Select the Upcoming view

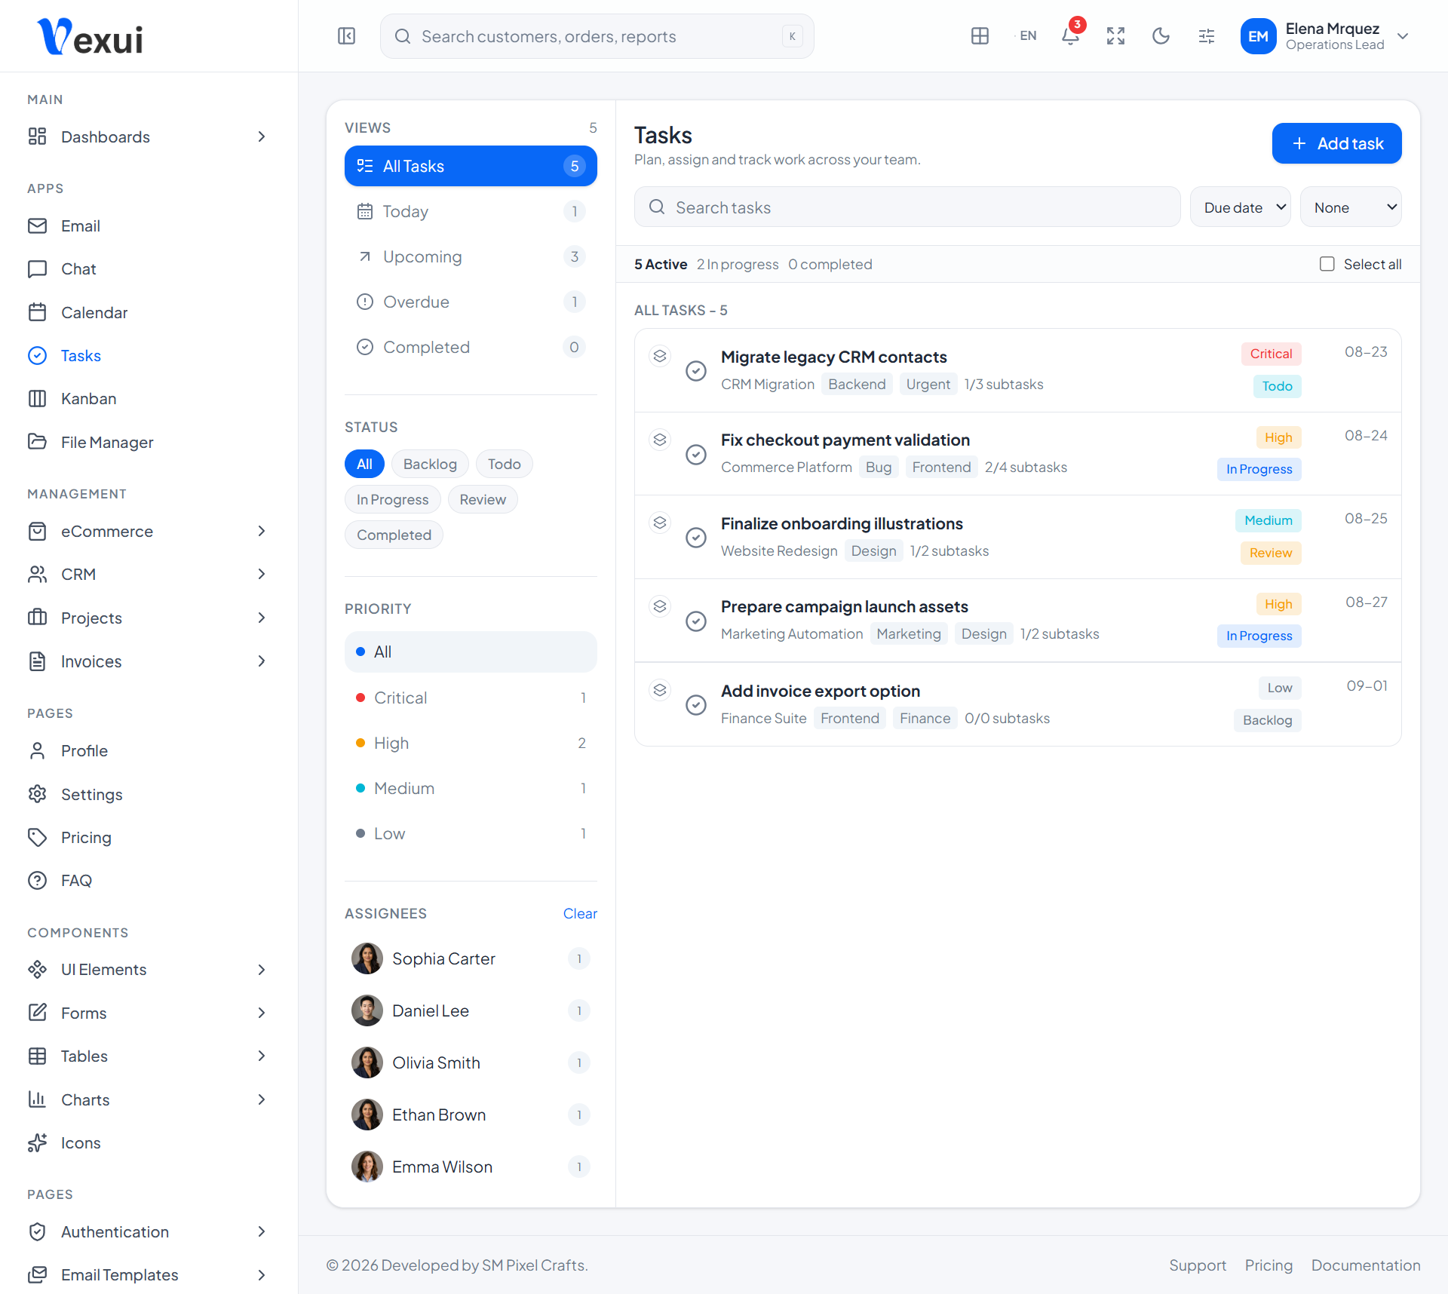(x=471, y=256)
